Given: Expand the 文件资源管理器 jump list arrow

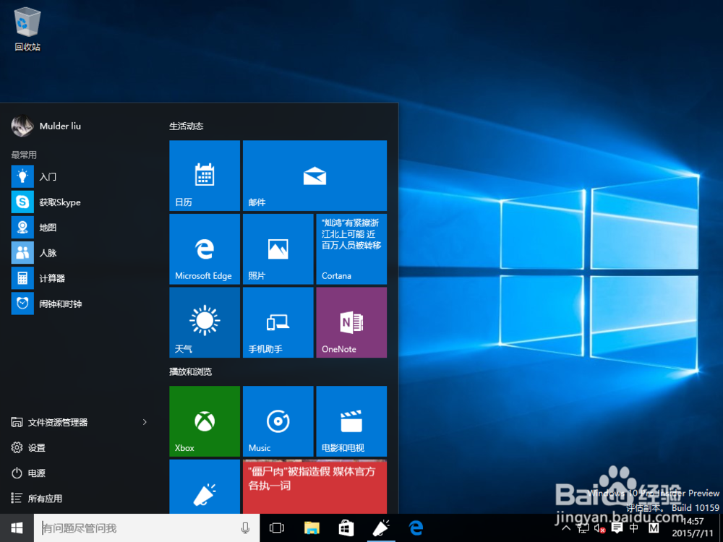Looking at the screenshot, I should pyautogui.click(x=145, y=422).
